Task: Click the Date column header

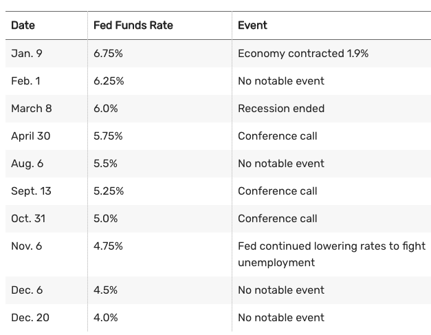Action: (23, 25)
